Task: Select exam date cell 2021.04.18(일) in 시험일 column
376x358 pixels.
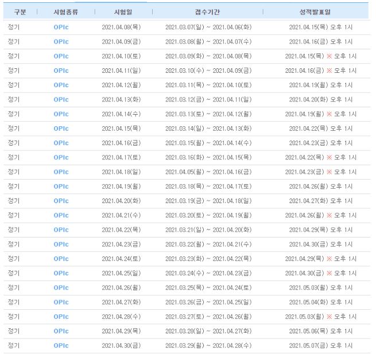Action: point(121,172)
